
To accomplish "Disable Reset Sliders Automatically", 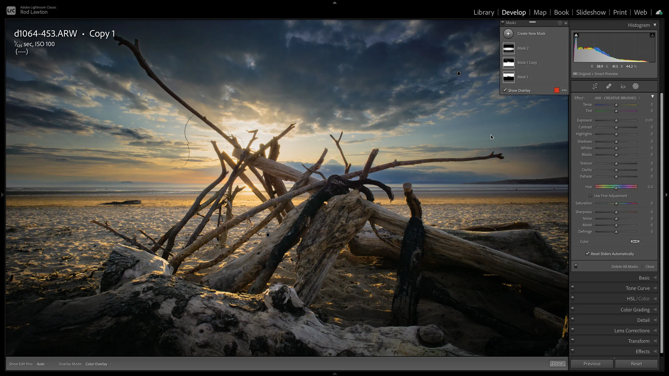I will click(587, 254).
